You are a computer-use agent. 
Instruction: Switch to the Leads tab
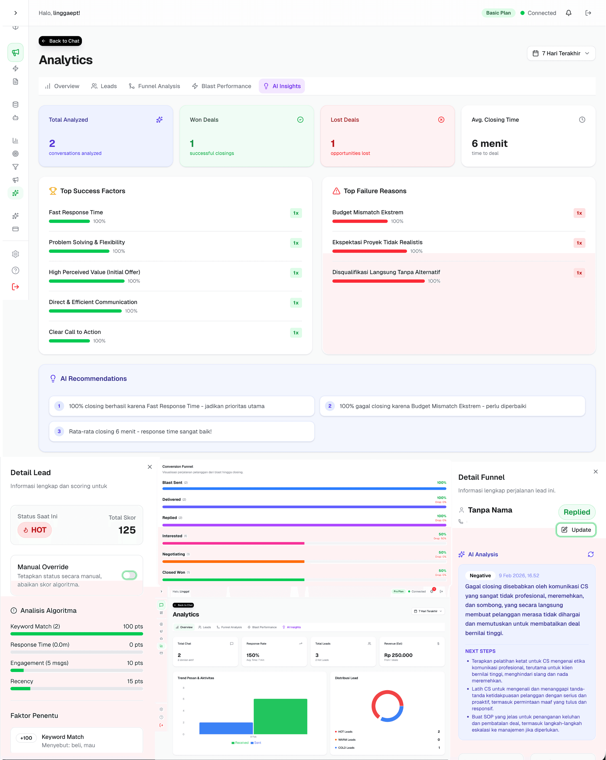(104, 86)
